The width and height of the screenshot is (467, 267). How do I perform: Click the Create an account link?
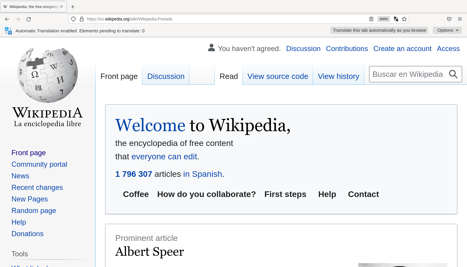(402, 49)
